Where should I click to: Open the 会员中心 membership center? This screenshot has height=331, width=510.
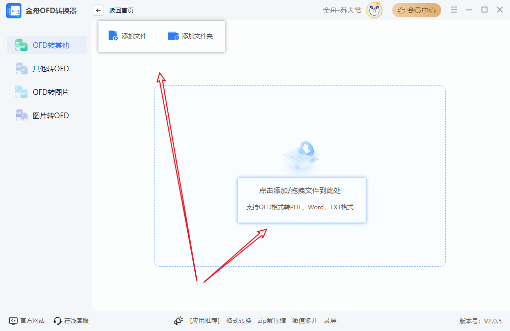tap(416, 10)
